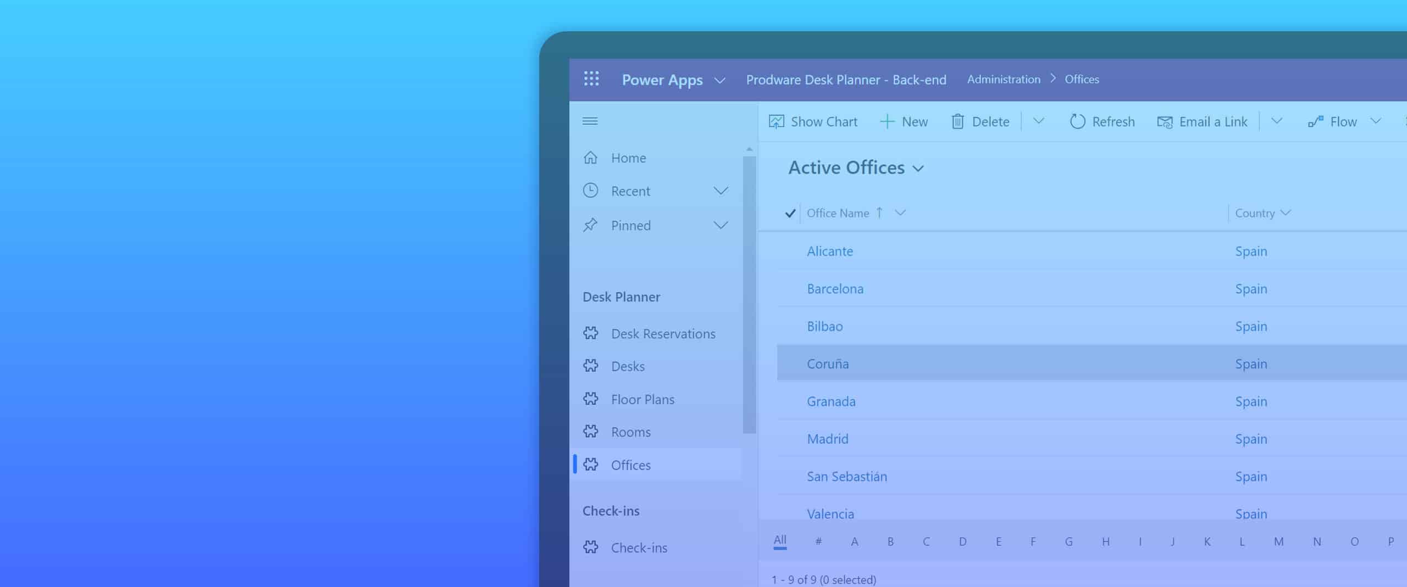
Task: Click Spain country link for Alicante
Action: tap(1251, 251)
